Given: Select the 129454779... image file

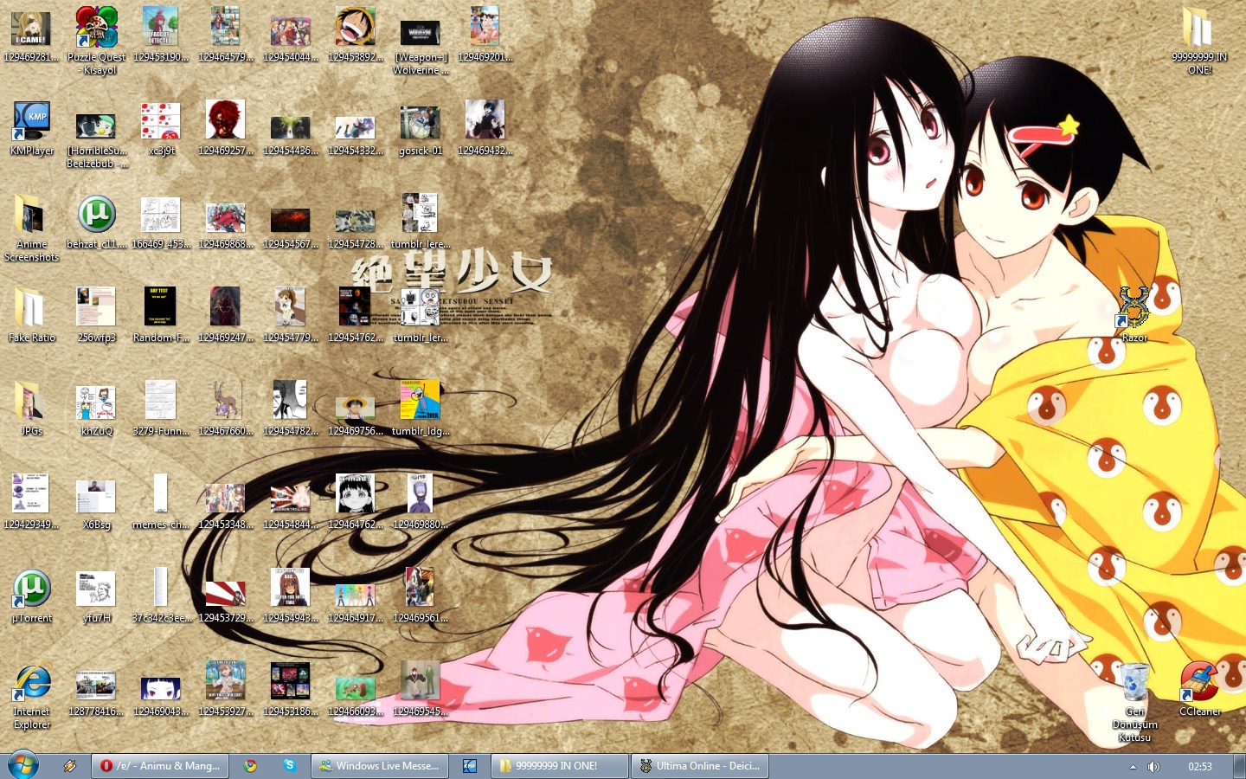Looking at the screenshot, I should pyautogui.click(x=291, y=307).
